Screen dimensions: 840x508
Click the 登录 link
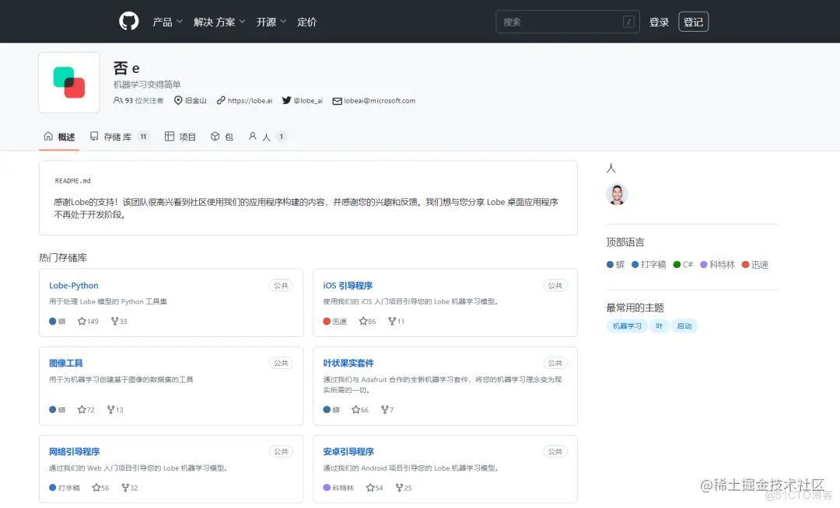point(659,22)
